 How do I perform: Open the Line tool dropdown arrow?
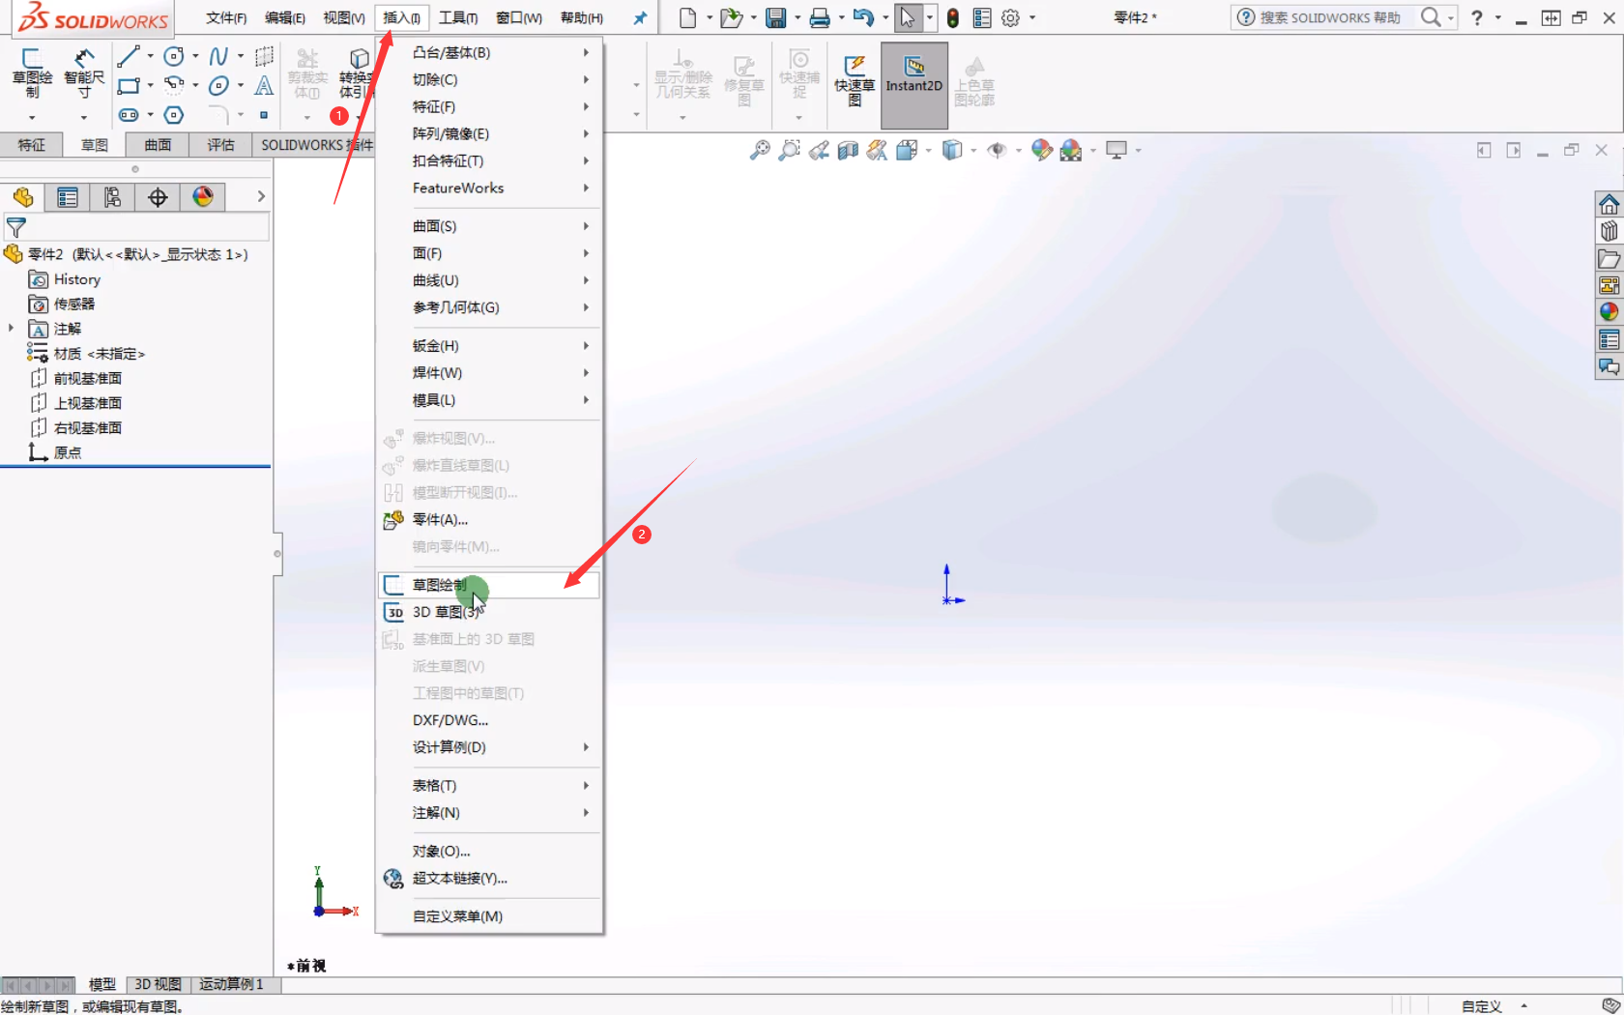[x=150, y=56]
